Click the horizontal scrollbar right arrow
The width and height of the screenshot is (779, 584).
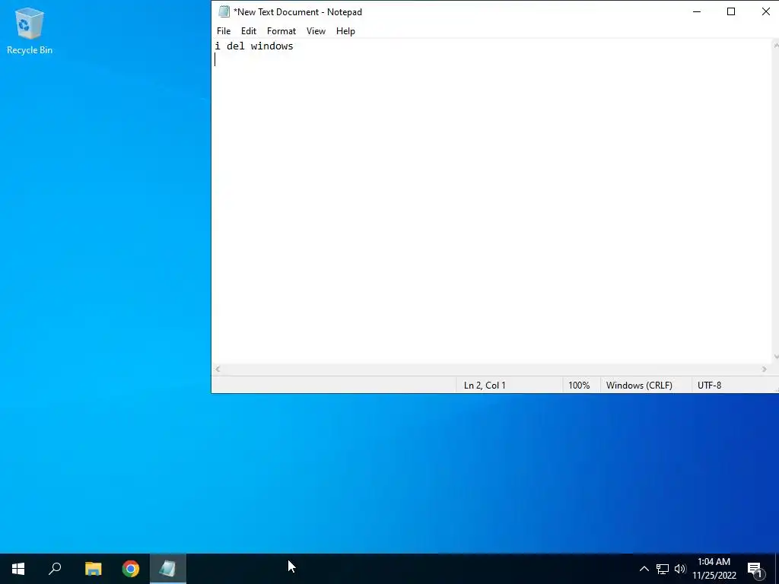(x=764, y=369)
